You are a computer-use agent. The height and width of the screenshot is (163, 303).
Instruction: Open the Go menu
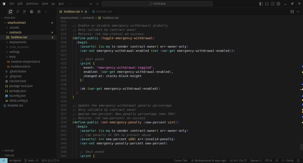(53, 4)
